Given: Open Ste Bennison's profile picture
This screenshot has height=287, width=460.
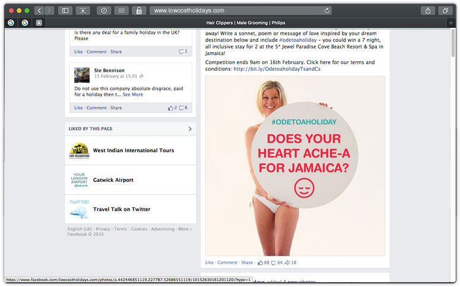Looking at the screenshot, I should (82, 75).
